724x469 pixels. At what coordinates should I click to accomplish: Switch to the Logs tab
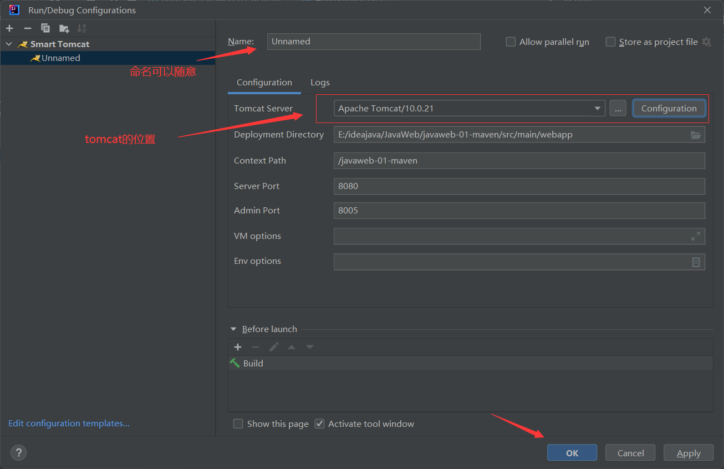point(320,83)
